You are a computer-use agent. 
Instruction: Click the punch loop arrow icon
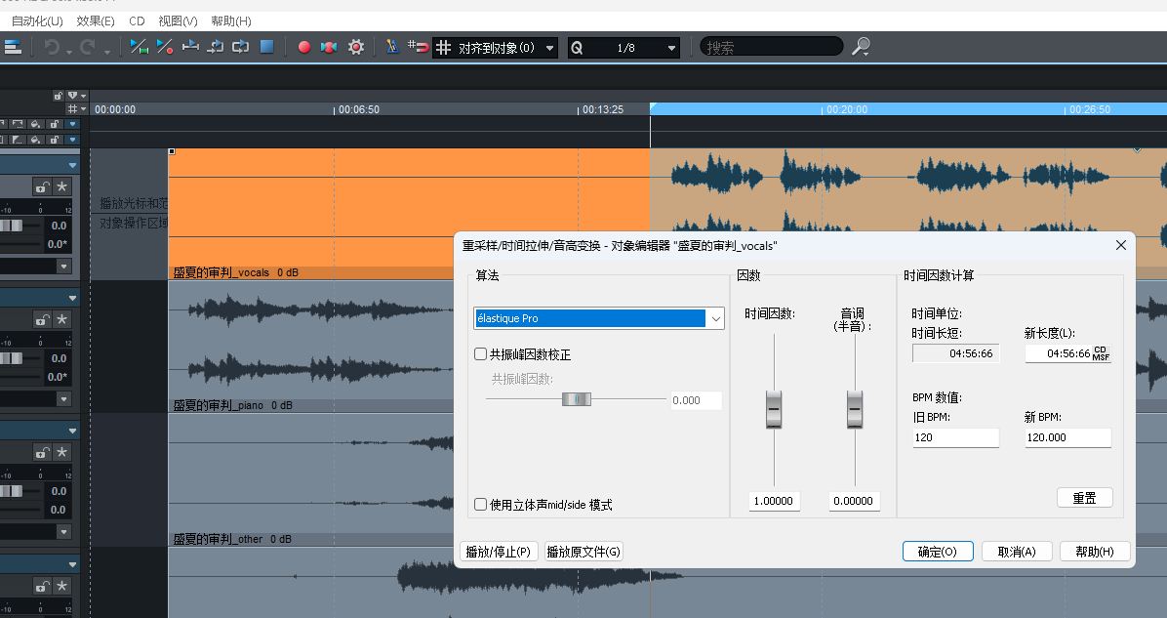click(215, 47)
